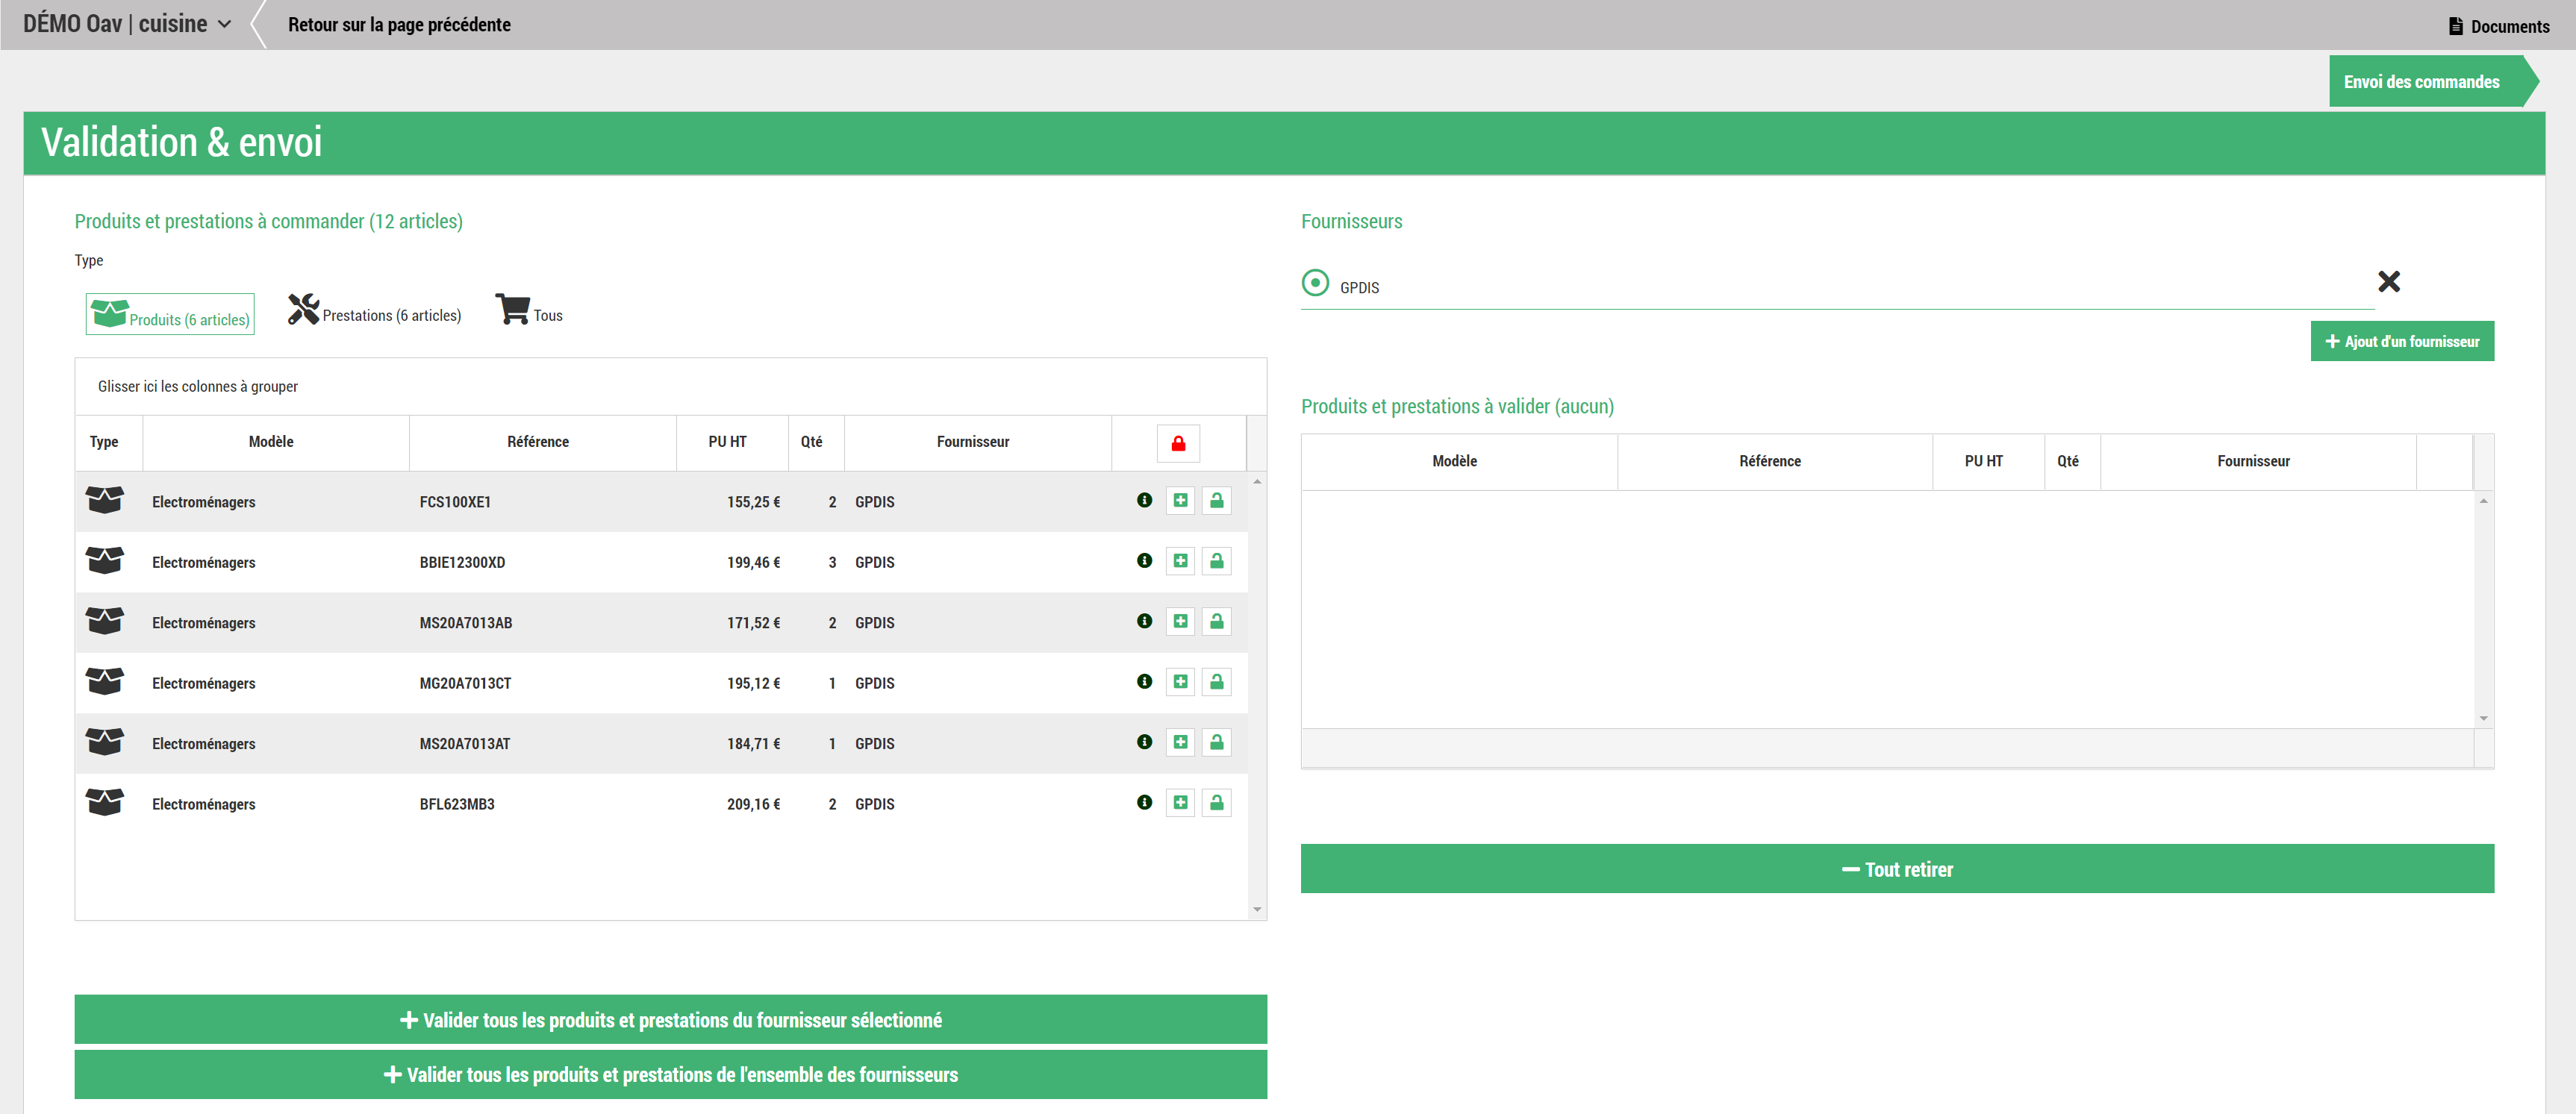Click the red lock icon in table header
Screen dimensions: 2576x1114
(x=1178, y=443)
